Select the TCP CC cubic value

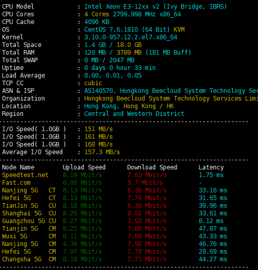tap(93, 83)
